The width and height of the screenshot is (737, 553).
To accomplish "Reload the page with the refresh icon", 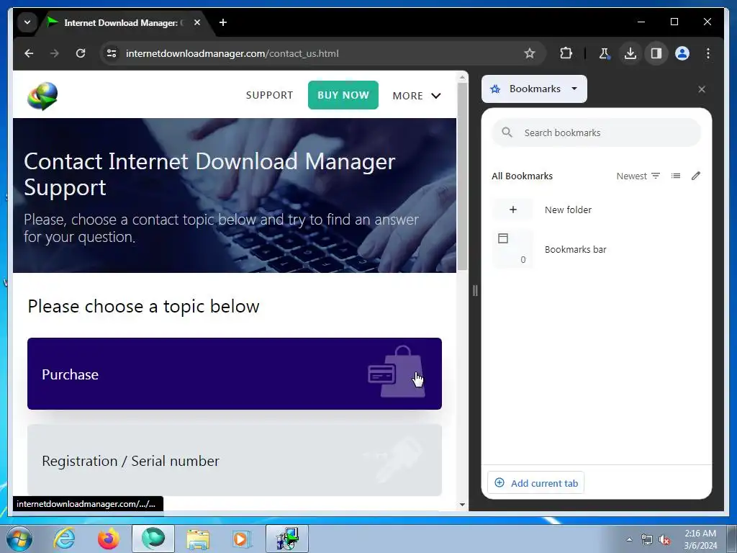I will coord(81,53).
